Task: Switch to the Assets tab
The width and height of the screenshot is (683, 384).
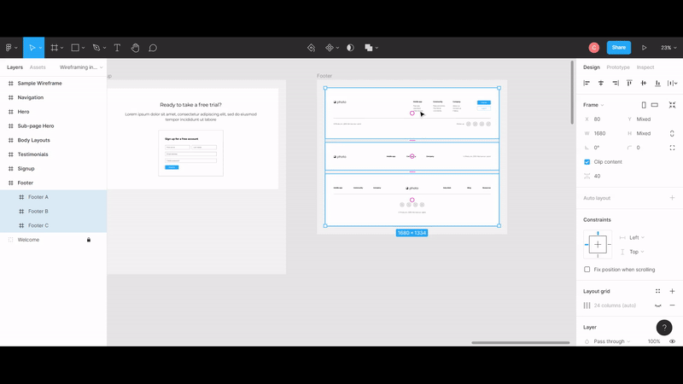Action: (x=38, y=67)
